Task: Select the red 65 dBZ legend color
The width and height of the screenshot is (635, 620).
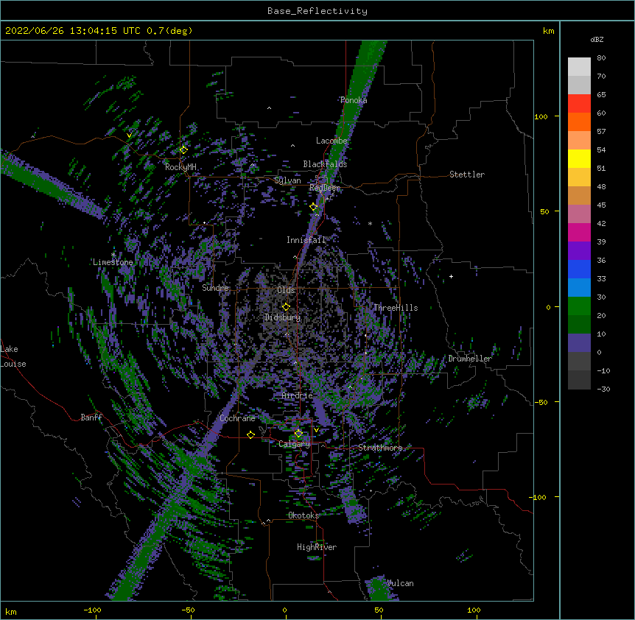Action: (x=579, y=103)
